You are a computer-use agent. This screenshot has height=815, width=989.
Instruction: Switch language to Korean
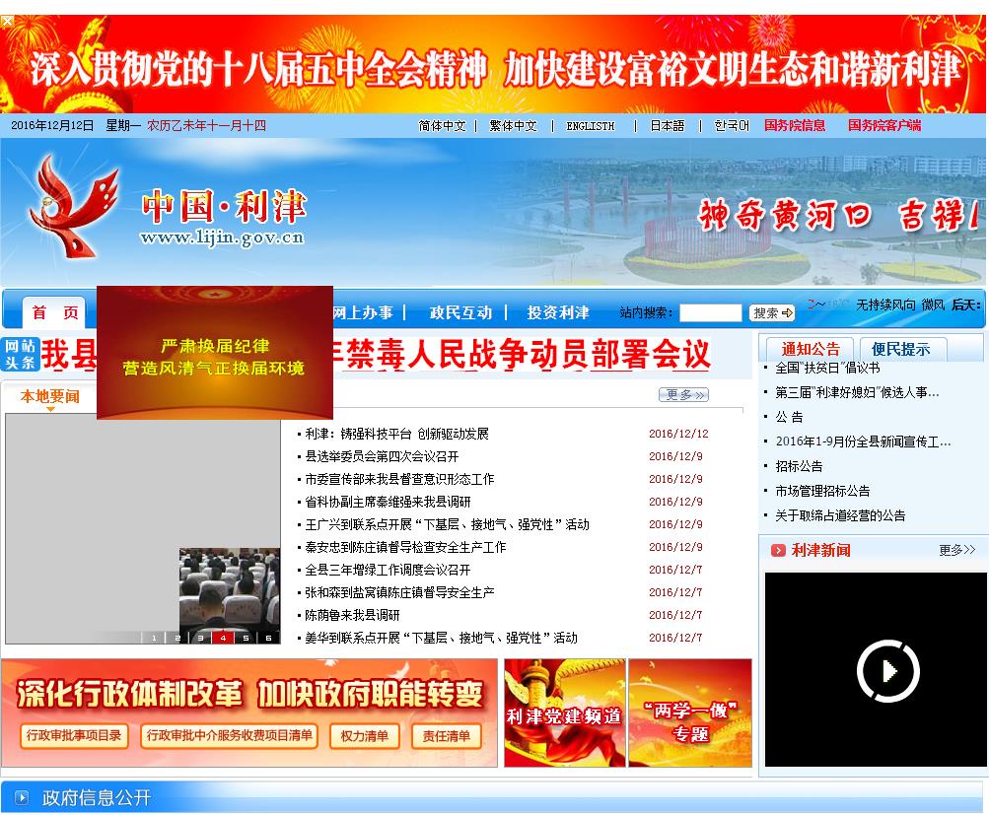click(x=731, y=126)
